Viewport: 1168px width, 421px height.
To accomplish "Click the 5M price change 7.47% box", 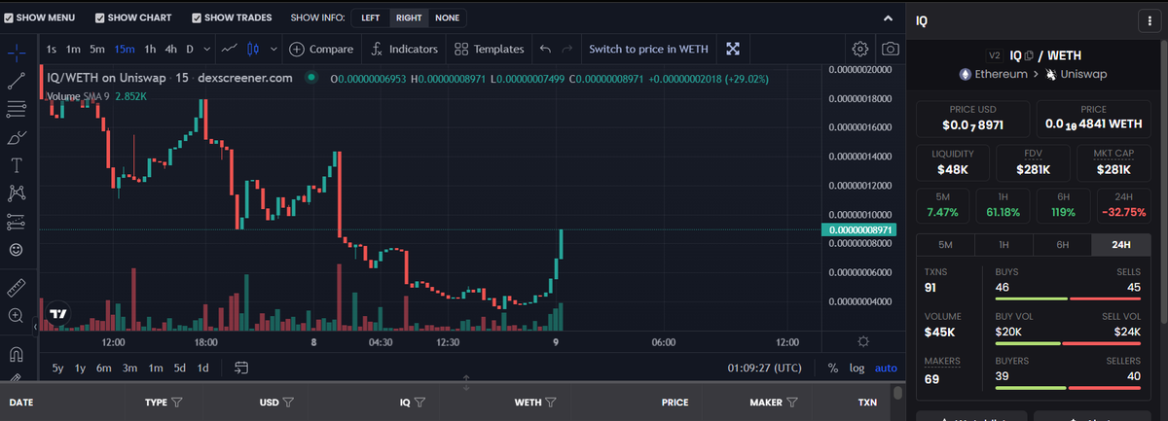I will [944, 205].
